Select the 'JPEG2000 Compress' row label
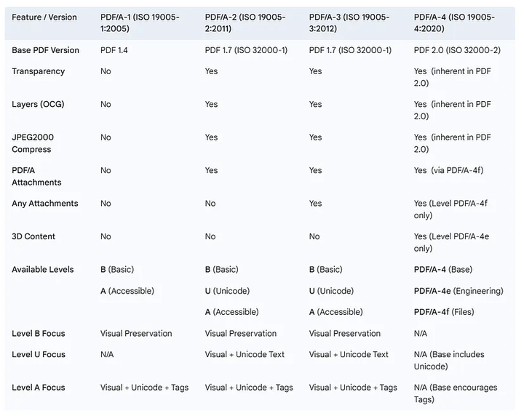 click(x=33, y=143)
